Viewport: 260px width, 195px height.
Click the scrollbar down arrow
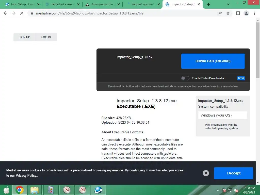pos(258,183)
